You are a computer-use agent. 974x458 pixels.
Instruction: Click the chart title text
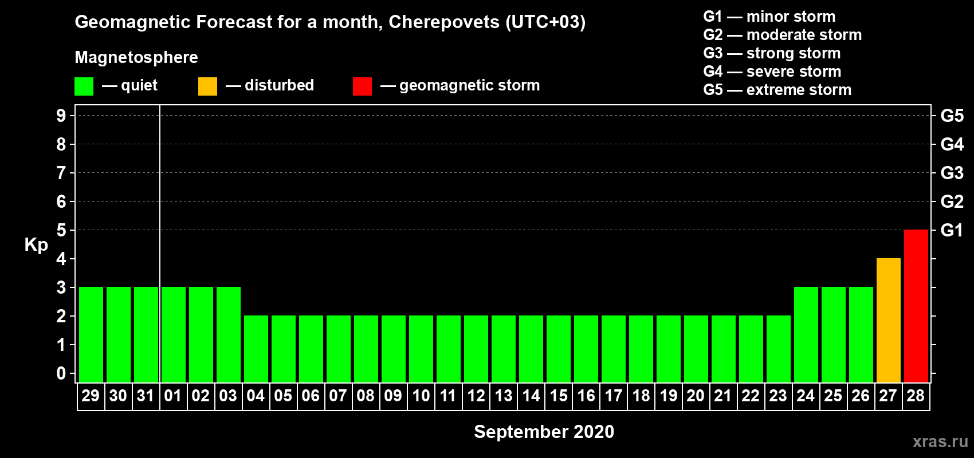[x=330, y=22]
